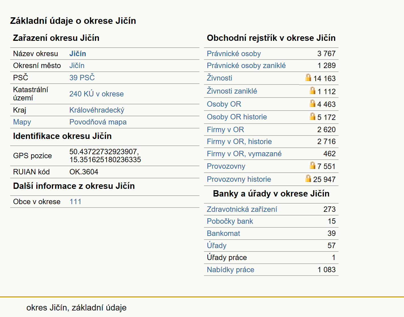
Task: Click the lock icon next to Provozovny 7 551
Action: tap(312, 165)
